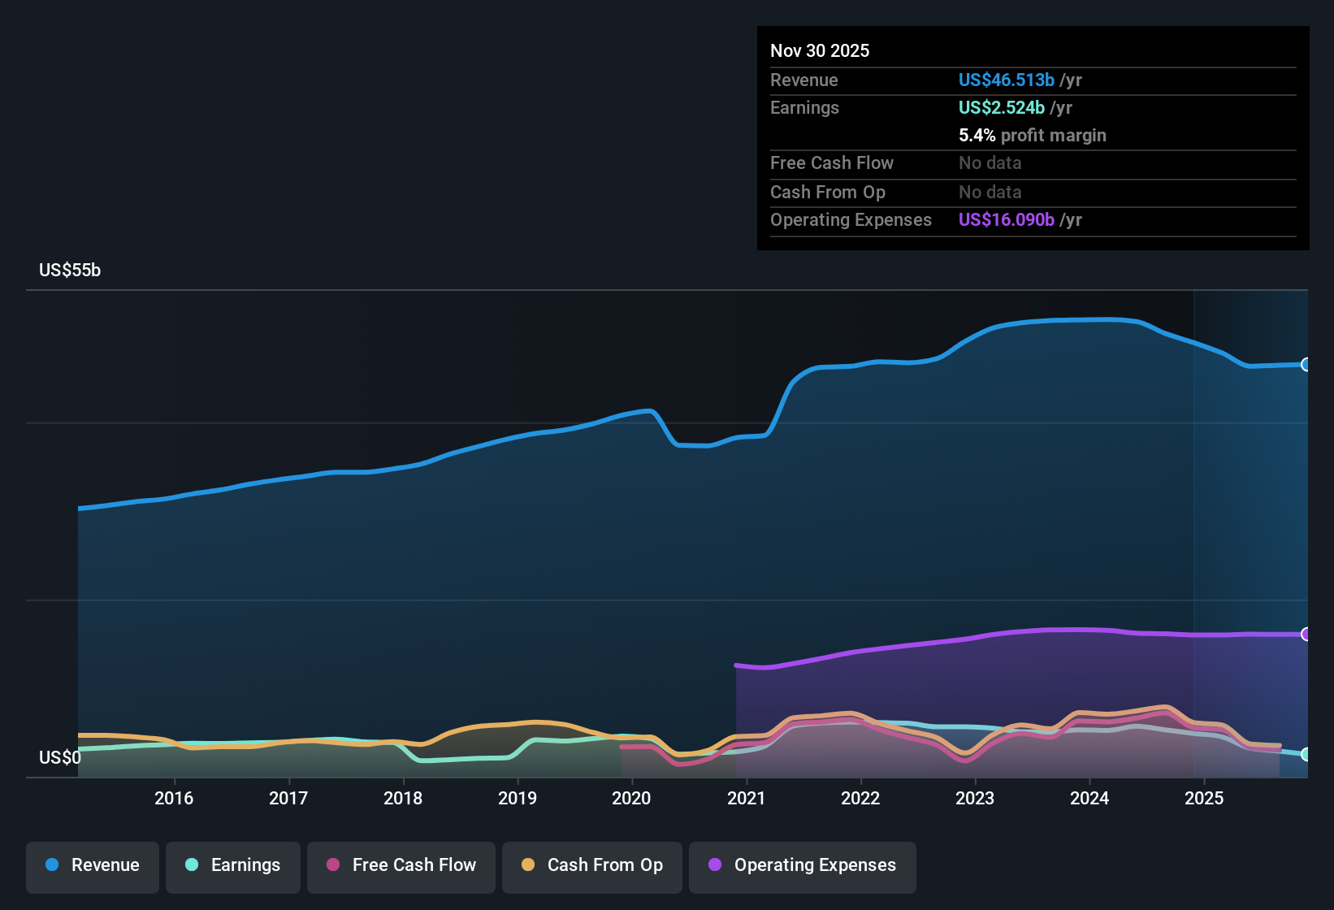This screenshot has height=910, width=1334.
Task: Expand the Nov 30 2025 tooltip panel
Action: coord(1033,138)
